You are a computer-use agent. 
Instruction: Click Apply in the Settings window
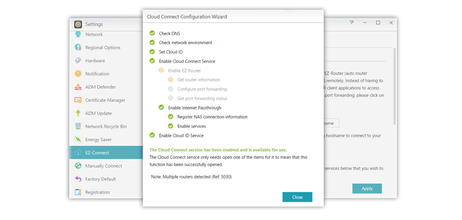pos(367,188)
